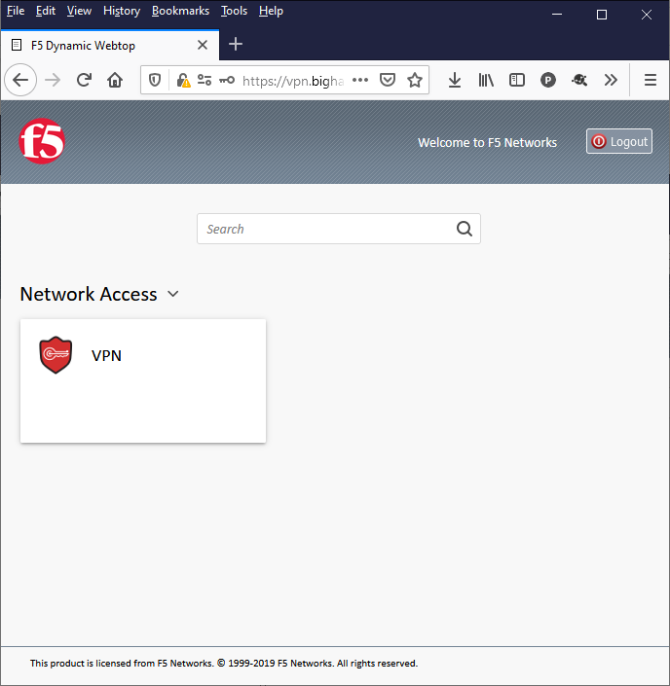Close the browser window
Viewport: 670px width, 686px height.
(647, 15)
